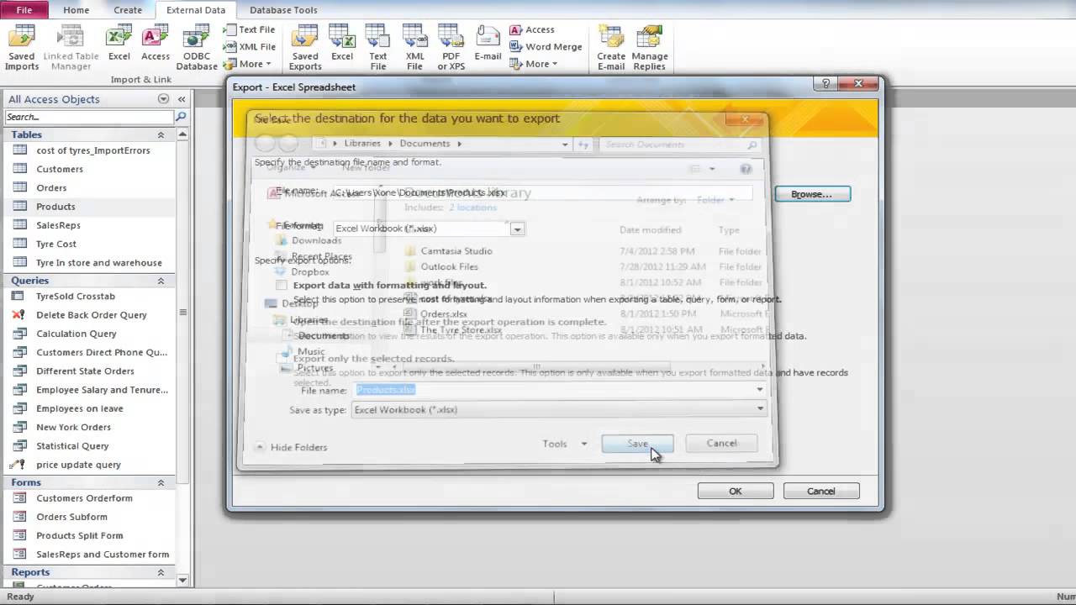
Task: Export to PDF or XPS
Action: coord(451,47)
